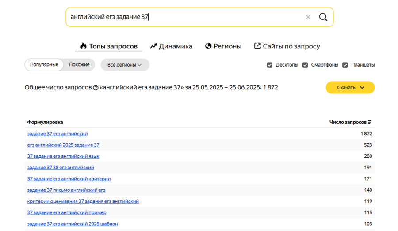The height and width of the screenshot is (231, 398).
Task: Switch to the Похожие queries toggle
Action: (x=79, y=65)
